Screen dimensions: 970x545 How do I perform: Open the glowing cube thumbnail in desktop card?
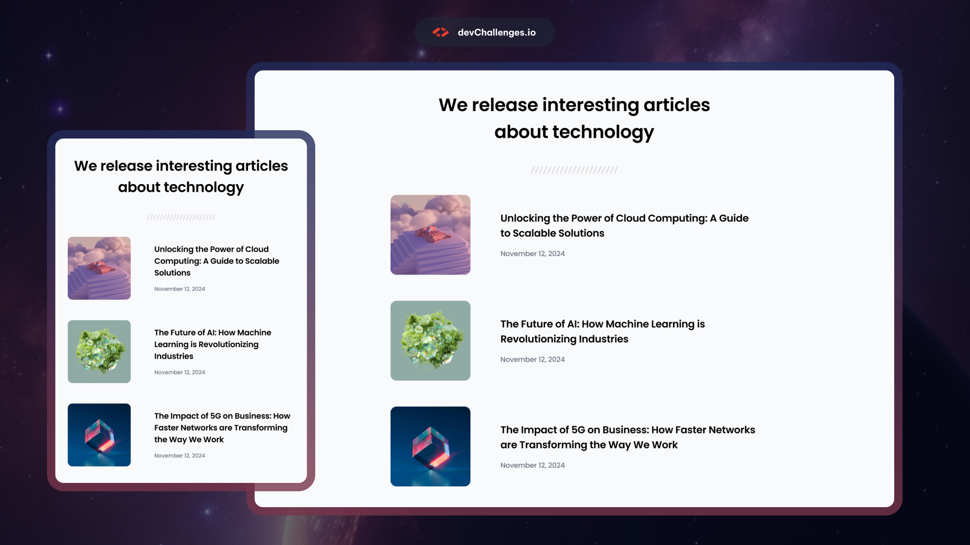point(430,446)
